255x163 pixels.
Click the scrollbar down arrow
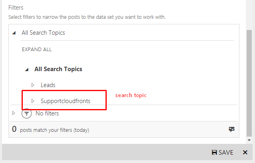click(249, 140)
